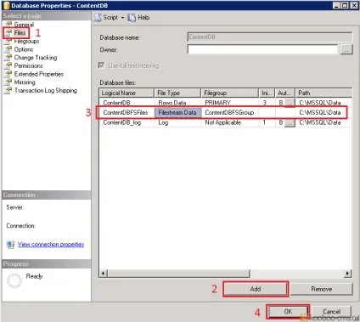Click the path cell of ContentDBFSFiles row
Image resolution: width=360 pixels, height=322 pixels.
tap(323, 112)
